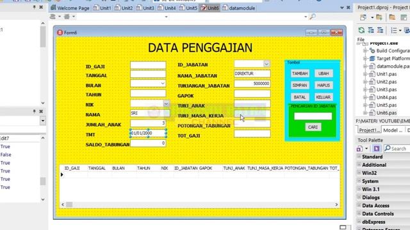Screen dimensions: 410x230
Task: Click the list view icon in Project Manager toolbar
Action: pyautogui.click(x=394, y=30)
